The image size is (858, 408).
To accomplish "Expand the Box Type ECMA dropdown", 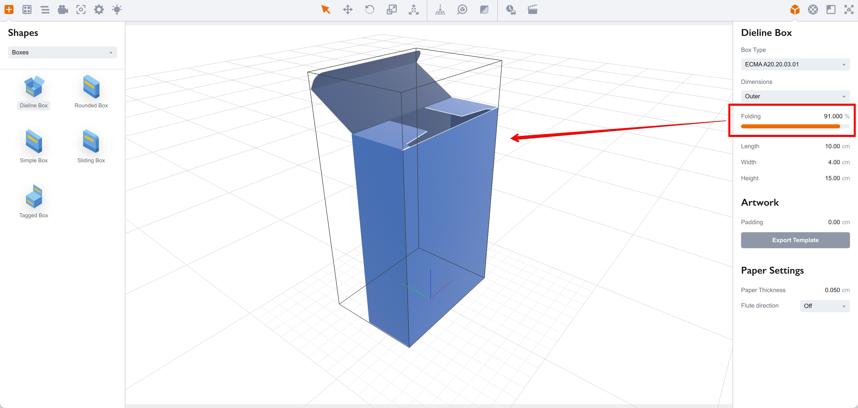I will pos(795,64).
